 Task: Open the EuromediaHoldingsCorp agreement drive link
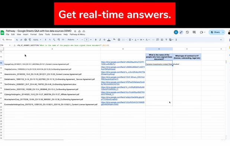pos(123,103)
